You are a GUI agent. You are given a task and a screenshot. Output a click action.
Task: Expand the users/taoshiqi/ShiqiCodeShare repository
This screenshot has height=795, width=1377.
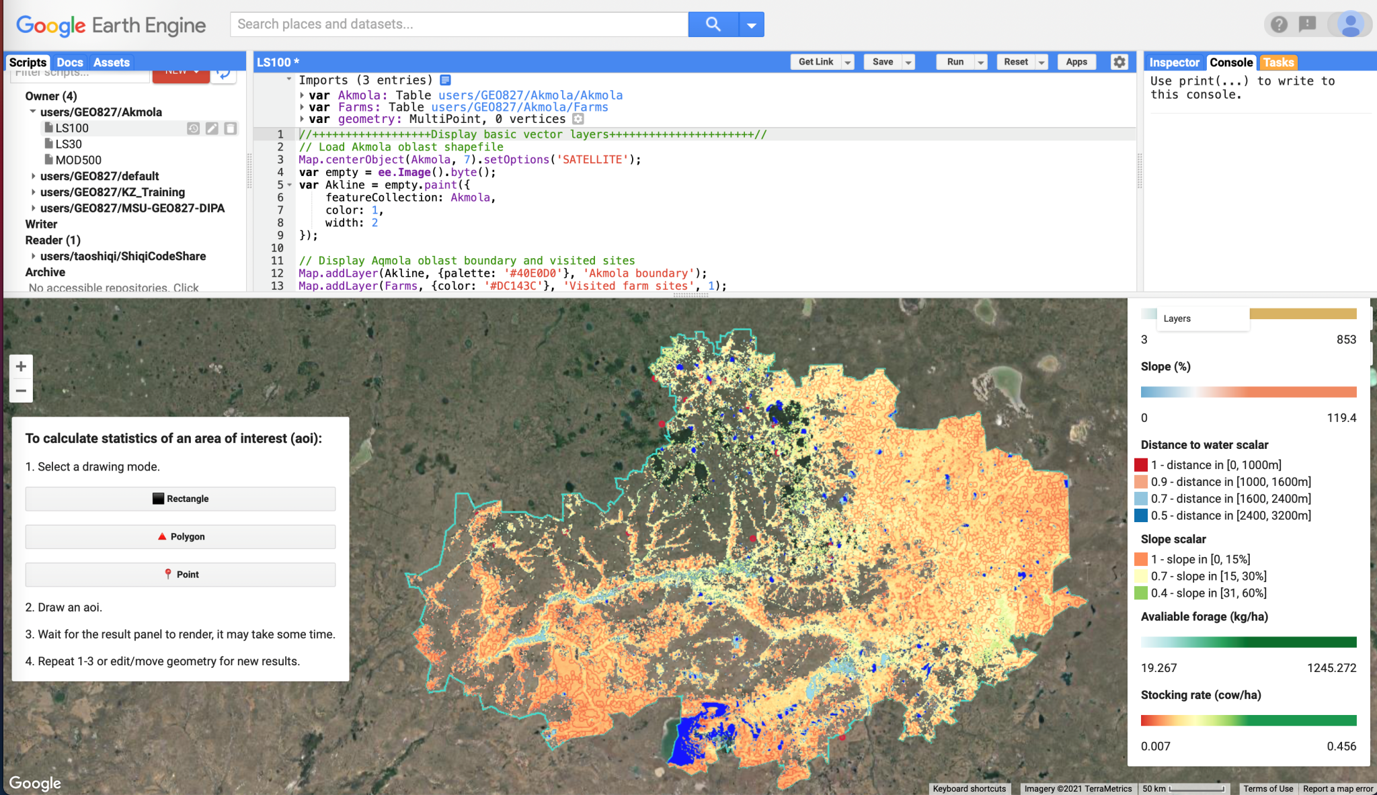pos(33,256)
